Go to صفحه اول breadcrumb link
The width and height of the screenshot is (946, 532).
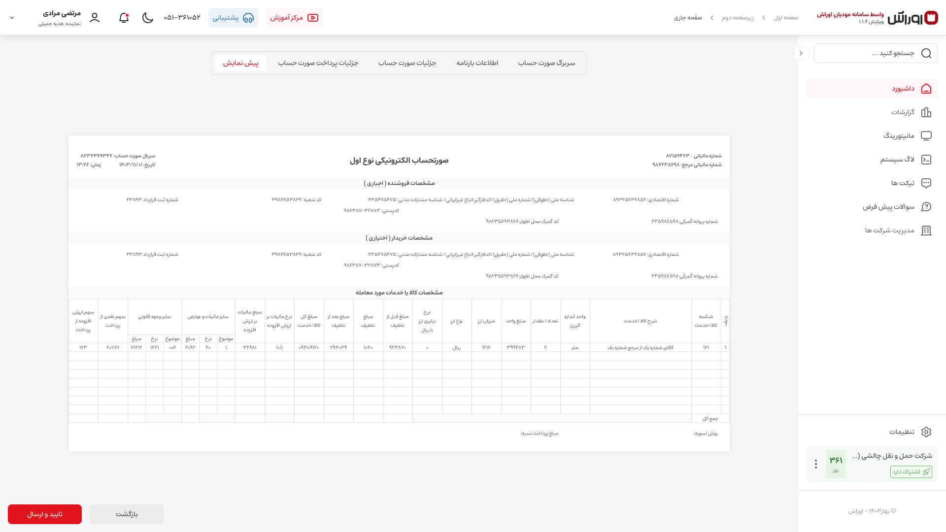(786, 18)
